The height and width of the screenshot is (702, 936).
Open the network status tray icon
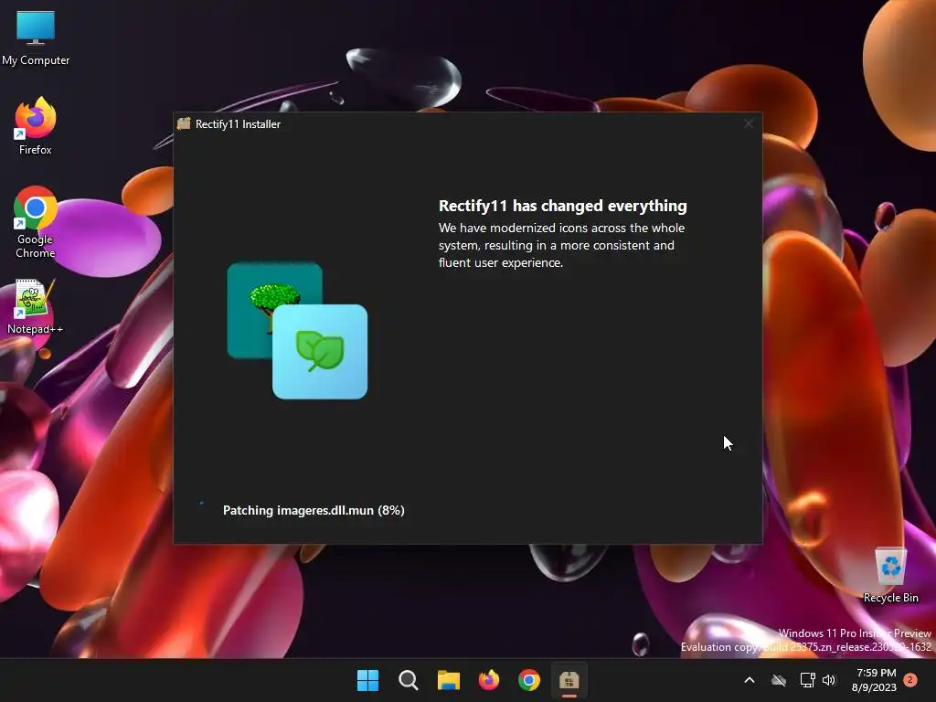pyautogui.click(x=807, y=680)
